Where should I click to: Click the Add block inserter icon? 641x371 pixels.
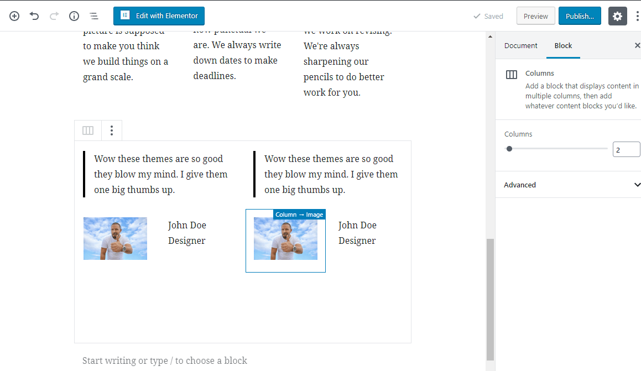[x=14, y=15]
